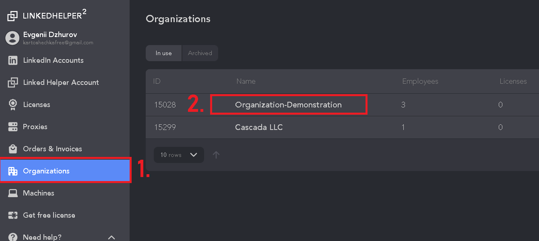Open Organization-Demonstration organization
Screen dimensions: 539x241
click(x=288, y=105)
